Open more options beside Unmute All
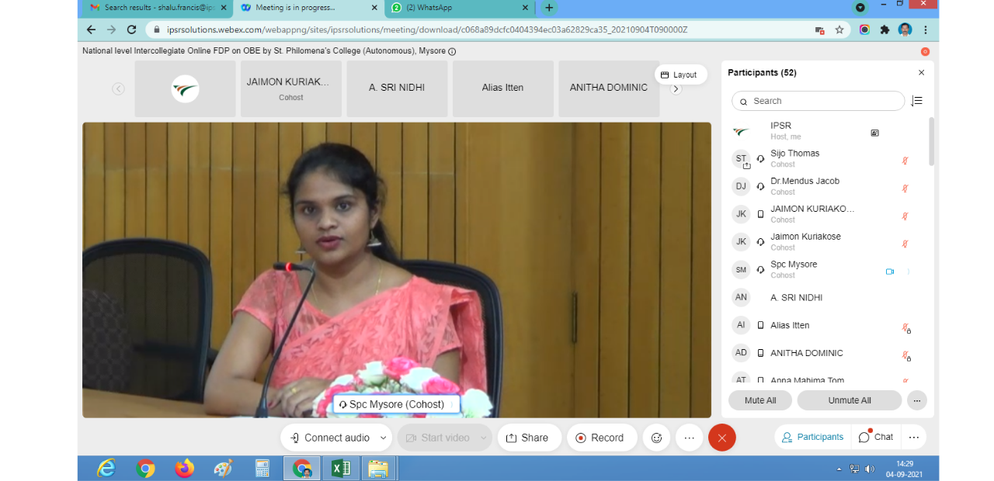The height and width of the screenshot is (481, 994). (916, 400)
